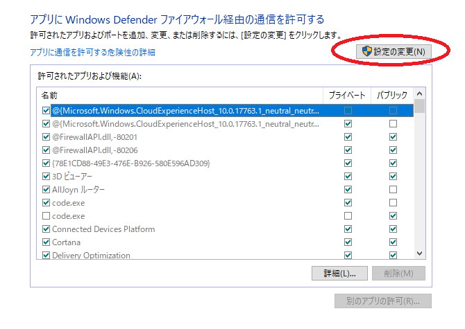The height and width of the screenshot is (329, 465).
Task: Click the プライベート column header
Action: point(347,96)
